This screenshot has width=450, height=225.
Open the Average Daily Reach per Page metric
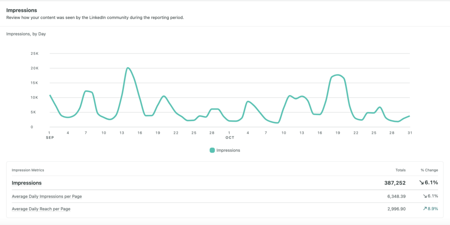coord(41,209)
